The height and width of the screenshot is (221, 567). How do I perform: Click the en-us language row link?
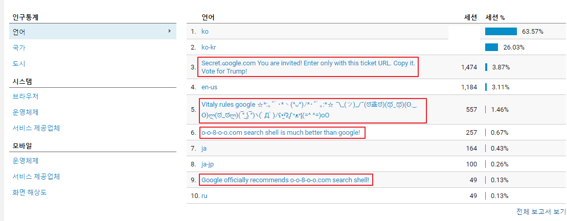(210, 87)
